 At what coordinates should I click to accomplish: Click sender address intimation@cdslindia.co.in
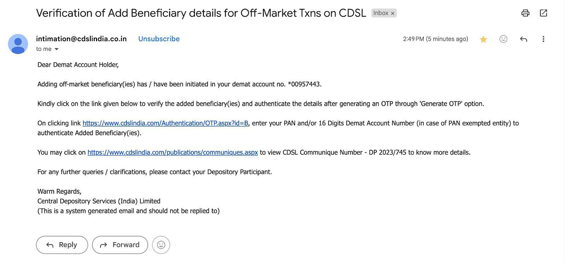tap(81, 39)
